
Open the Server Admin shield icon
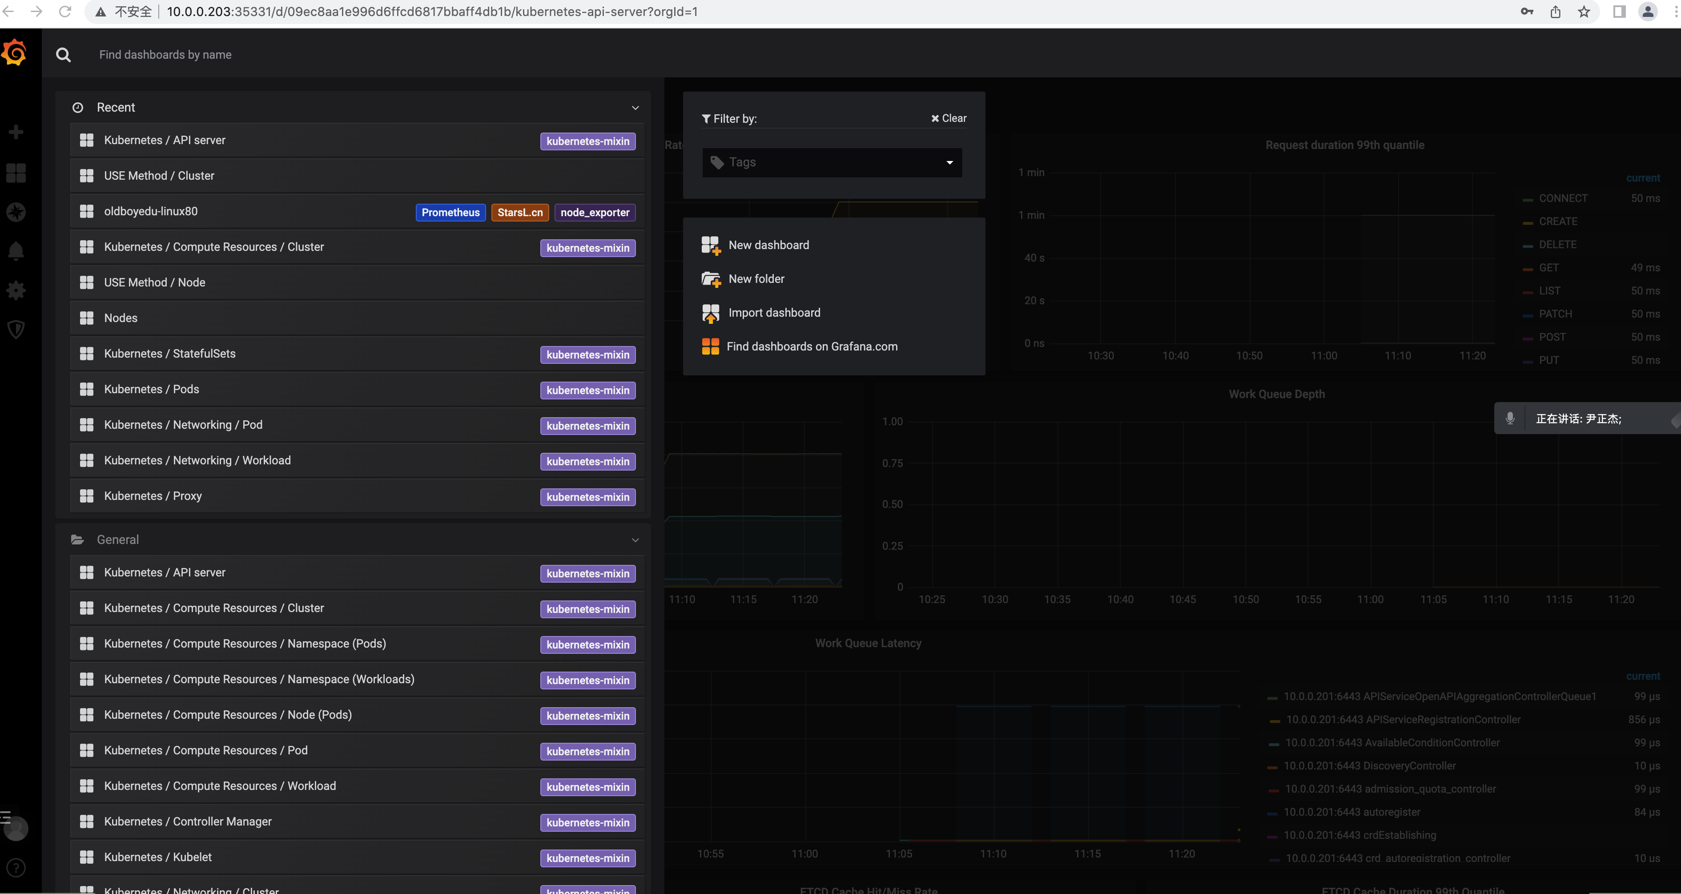(16, 330)
